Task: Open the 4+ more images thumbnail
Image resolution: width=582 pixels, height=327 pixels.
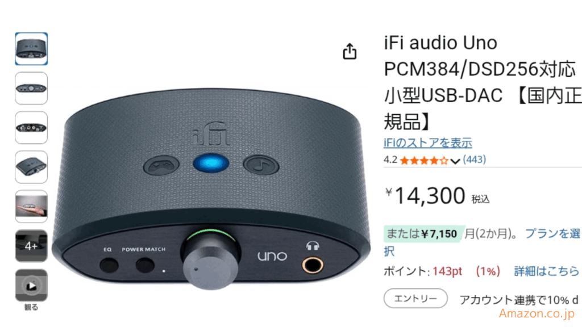Action: 31,246
